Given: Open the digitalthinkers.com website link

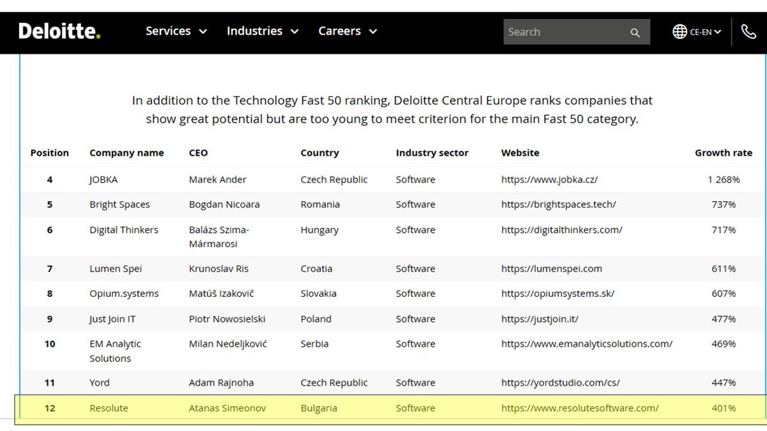Looking at the screenshot, I should tap(562, 230).
